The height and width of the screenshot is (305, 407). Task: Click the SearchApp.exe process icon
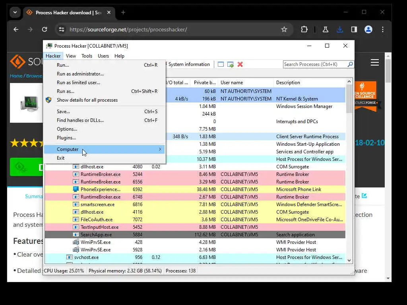click(76, 234)
